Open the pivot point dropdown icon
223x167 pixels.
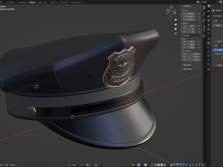(x=83, y=165)
